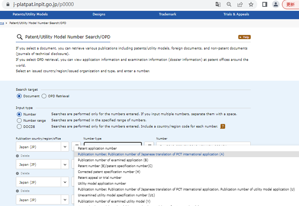Click the first row Delete circle icon
Image resolution: width=299 pixels, height=206 pixels.
pos(17,156)
